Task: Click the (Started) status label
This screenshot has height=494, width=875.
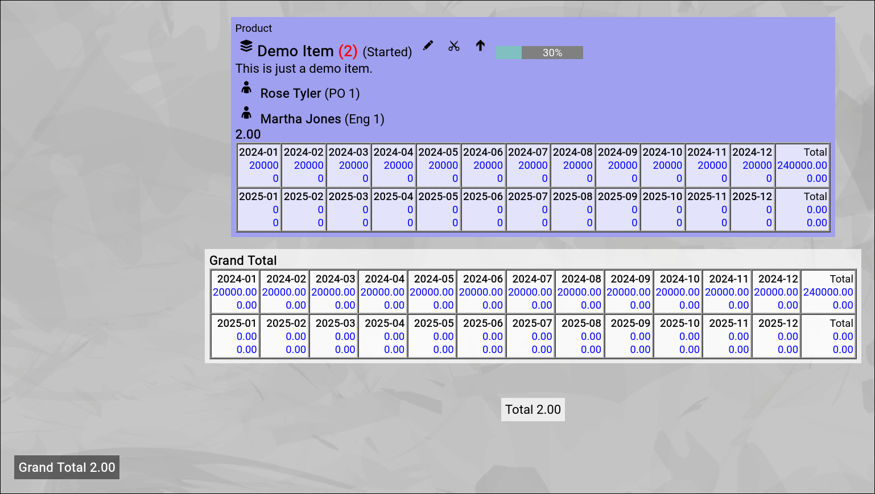Action: pyautogui.click(x=387, y=52)
